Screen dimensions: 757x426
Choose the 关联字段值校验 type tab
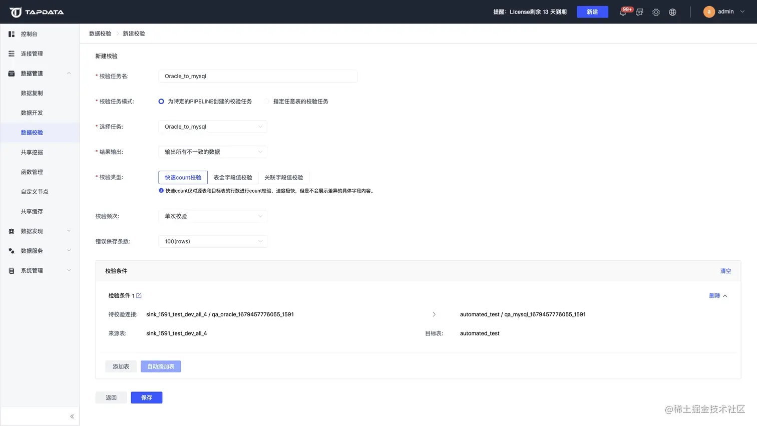284,178
